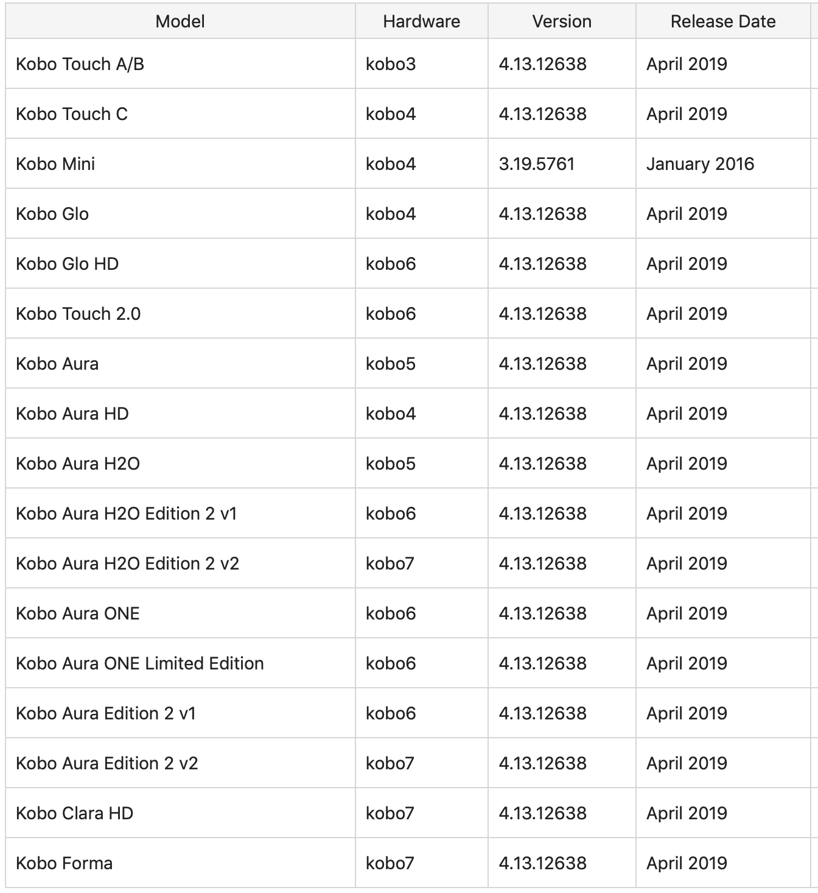Click the Kobo Aura ONE Limited Edition cell

[180, 663]
